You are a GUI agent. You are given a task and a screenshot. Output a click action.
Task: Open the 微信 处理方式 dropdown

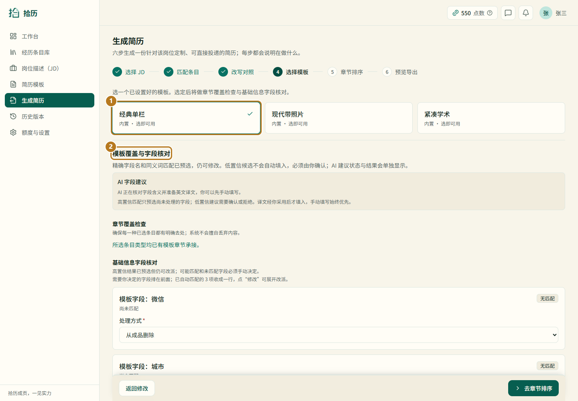tap(339, 335)
